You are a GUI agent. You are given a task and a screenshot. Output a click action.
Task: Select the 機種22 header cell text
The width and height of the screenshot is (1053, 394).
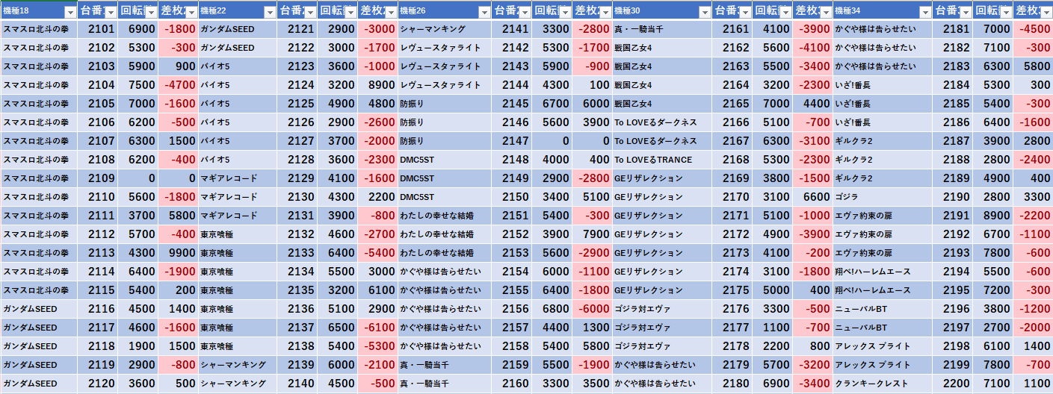214,10
